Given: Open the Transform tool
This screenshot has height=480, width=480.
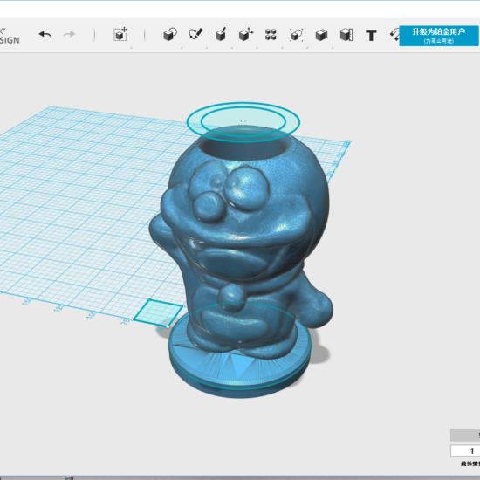Looking at the screenshot, I should pos(120,35).
